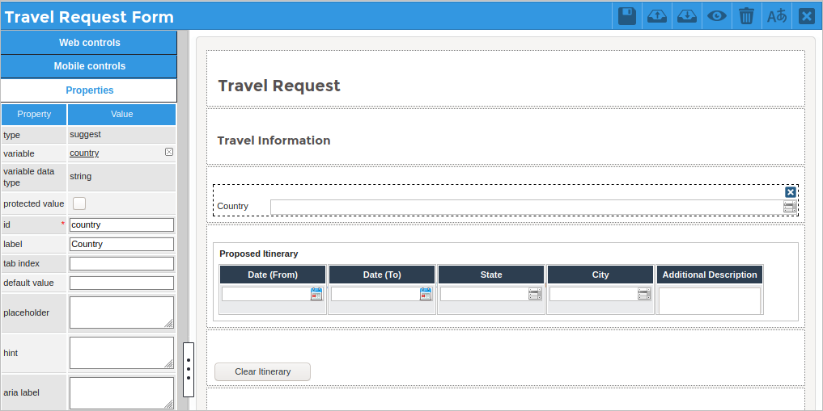This screenshot has width=823, height=411.
Task: Expand the State column dropdown
Action: click(535, 294)
